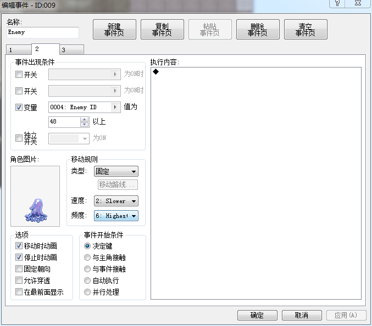
Task: Cancel the dialog with 取消
Action: (x=302, y=315)
